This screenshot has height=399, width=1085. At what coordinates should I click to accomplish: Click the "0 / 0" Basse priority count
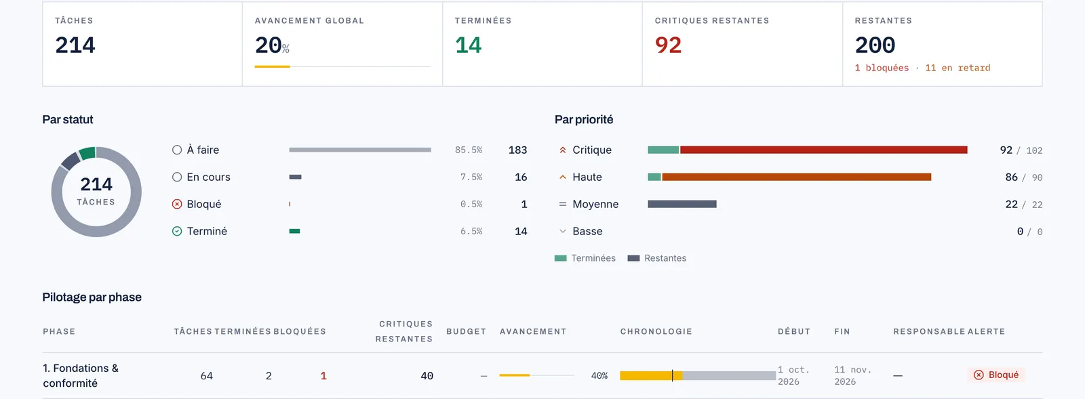(x=1029, y=232)
